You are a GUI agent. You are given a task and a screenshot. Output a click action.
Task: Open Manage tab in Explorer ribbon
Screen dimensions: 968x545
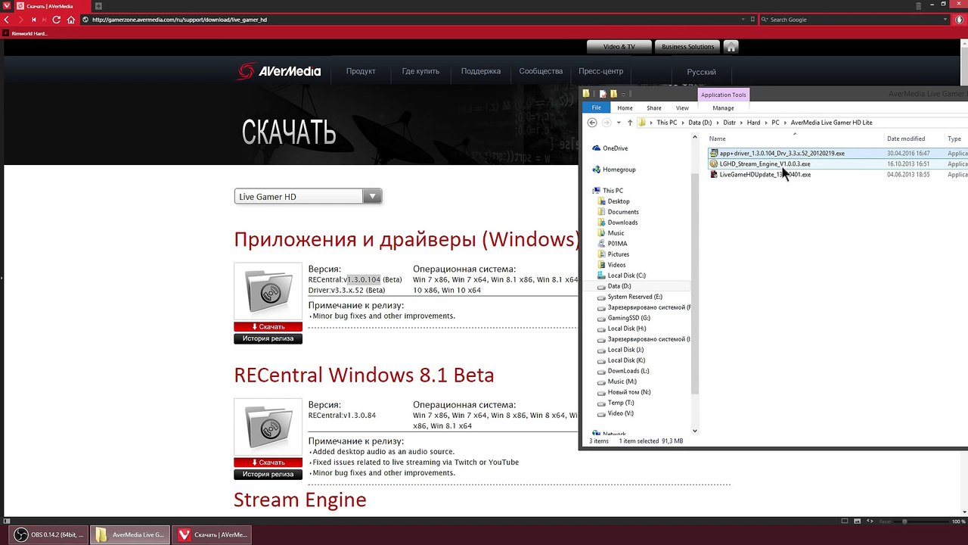(x=723, y=108)
